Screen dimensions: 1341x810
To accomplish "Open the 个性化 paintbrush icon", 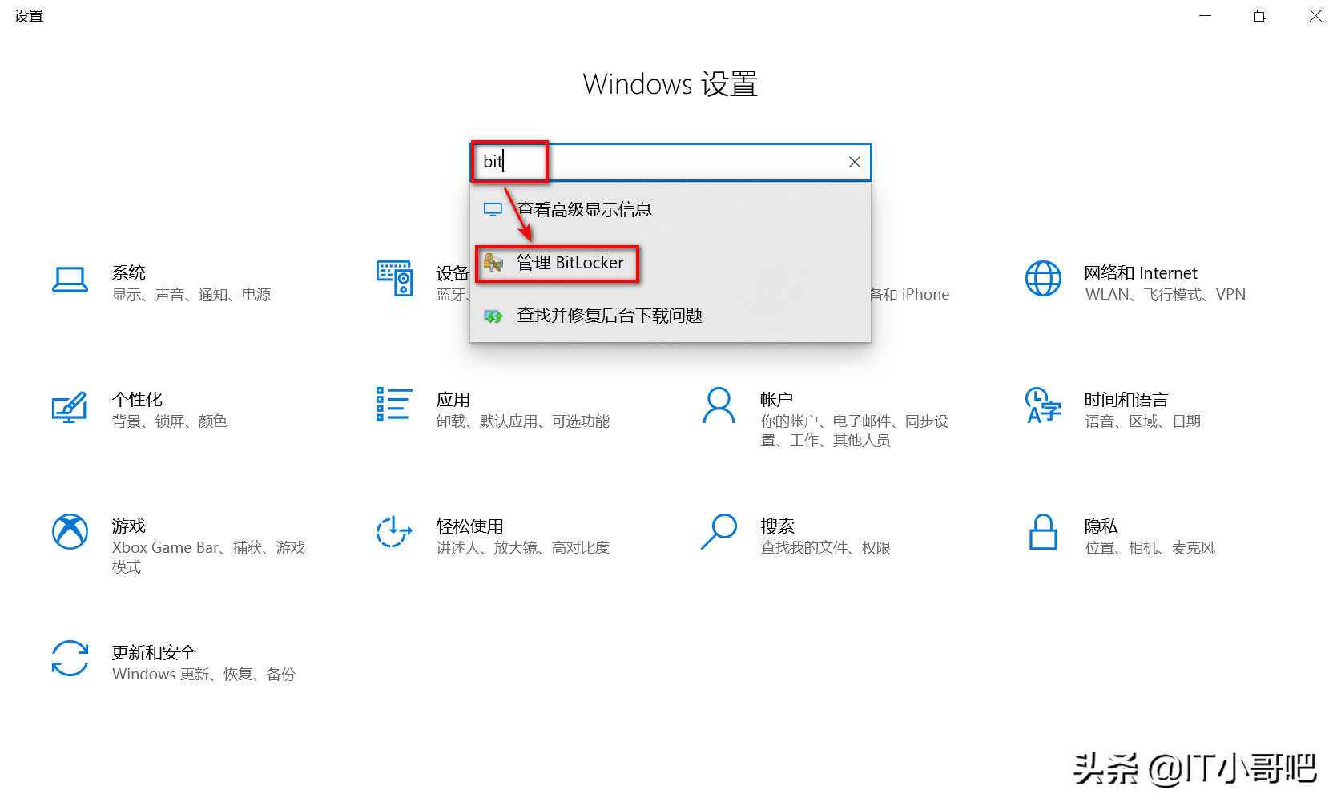I will 70,407.
